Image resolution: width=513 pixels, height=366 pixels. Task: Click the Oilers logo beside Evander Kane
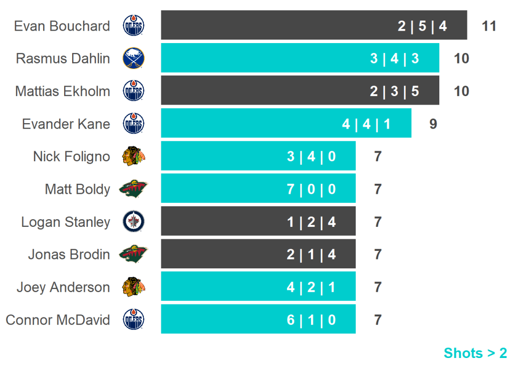click(x=133, y=124)
